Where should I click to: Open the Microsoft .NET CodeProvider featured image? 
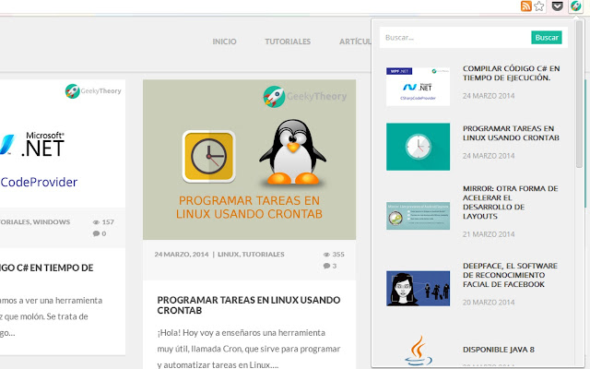click(63, 143)
